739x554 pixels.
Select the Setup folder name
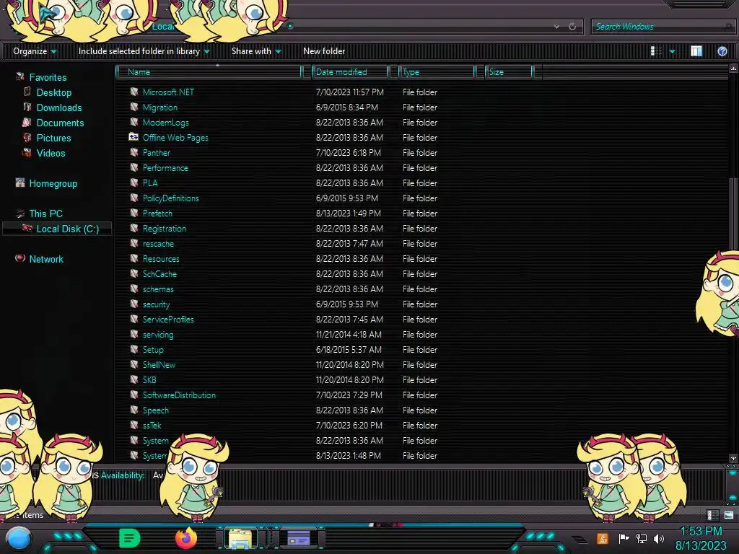point(153,350)
